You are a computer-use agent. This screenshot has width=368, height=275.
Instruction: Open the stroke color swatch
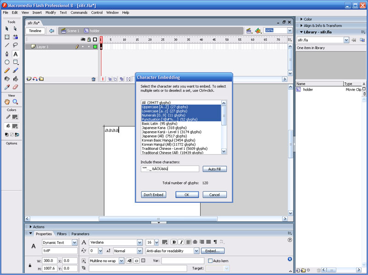[x=15, y=117]
